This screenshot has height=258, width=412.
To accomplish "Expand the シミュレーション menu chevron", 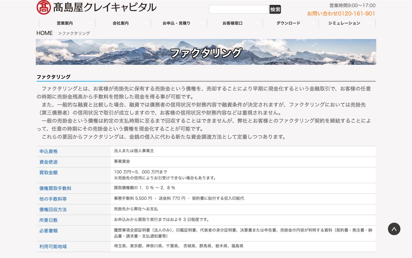I will [x=369, y=23].
